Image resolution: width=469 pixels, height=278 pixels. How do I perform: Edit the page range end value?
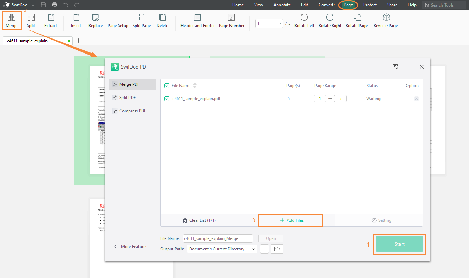pyautogui.click(x=340, y=99)
